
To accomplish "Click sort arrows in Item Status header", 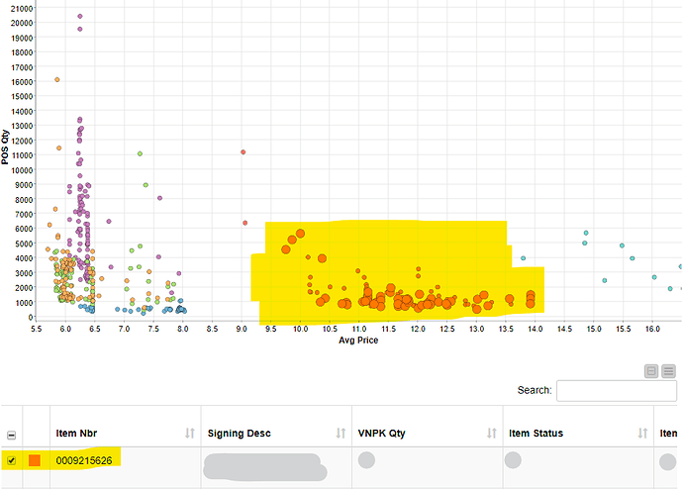I will (640, 433).
